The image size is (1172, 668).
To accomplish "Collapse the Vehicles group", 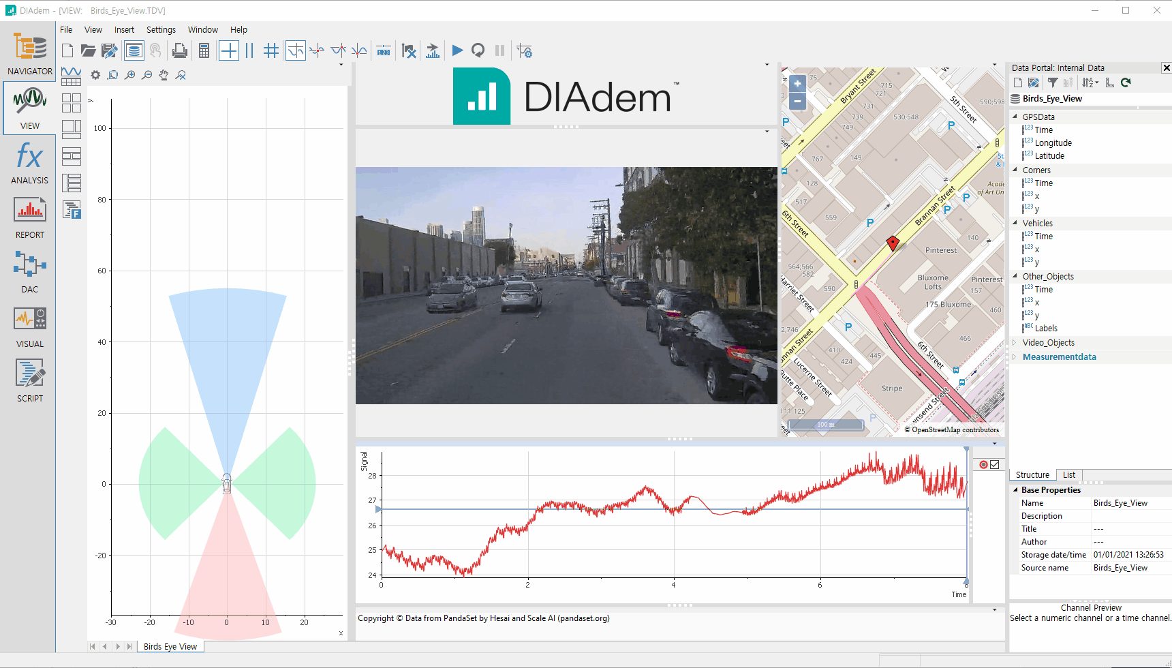I will (x=1015, y=223).
